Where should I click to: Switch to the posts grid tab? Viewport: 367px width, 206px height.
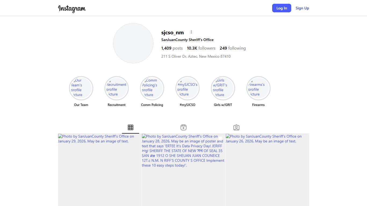click(x=131, y=127)
